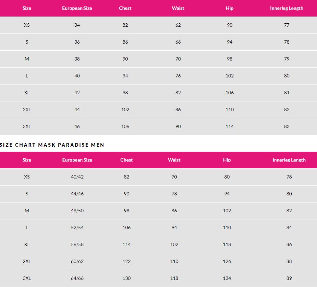Select the men's chest value 130
This screenshot has height=287, width=317.
(126, 278)
